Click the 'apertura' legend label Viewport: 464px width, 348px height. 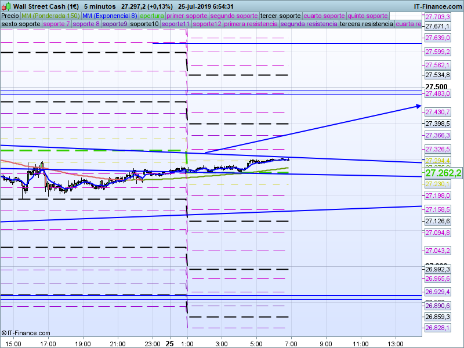click(x=152, y=16)
